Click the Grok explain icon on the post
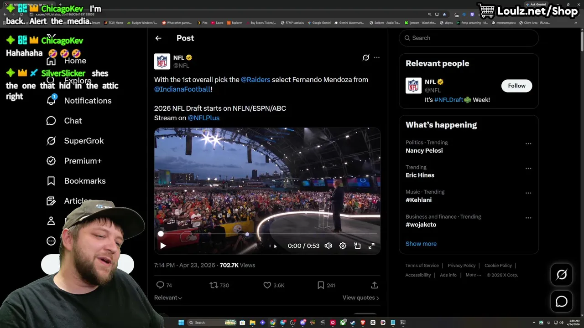 coord(366,57)
